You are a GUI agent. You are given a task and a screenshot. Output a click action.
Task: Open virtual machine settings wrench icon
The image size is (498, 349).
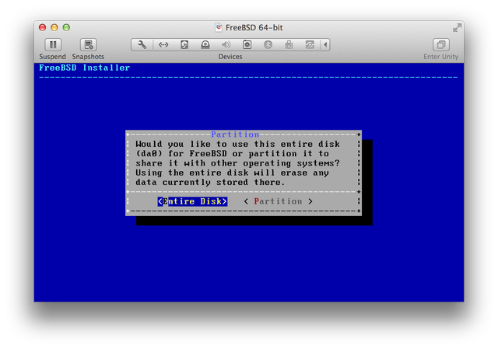coord(142,45)
